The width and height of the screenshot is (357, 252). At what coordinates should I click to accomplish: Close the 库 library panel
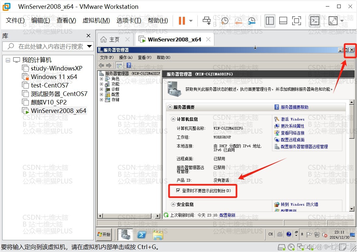88,36
